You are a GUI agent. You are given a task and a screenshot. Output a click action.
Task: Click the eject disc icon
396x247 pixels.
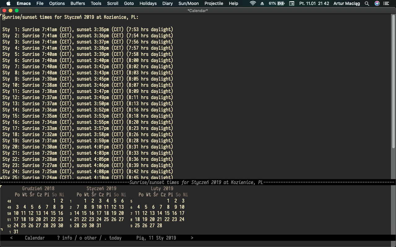[x=262, y=3]
